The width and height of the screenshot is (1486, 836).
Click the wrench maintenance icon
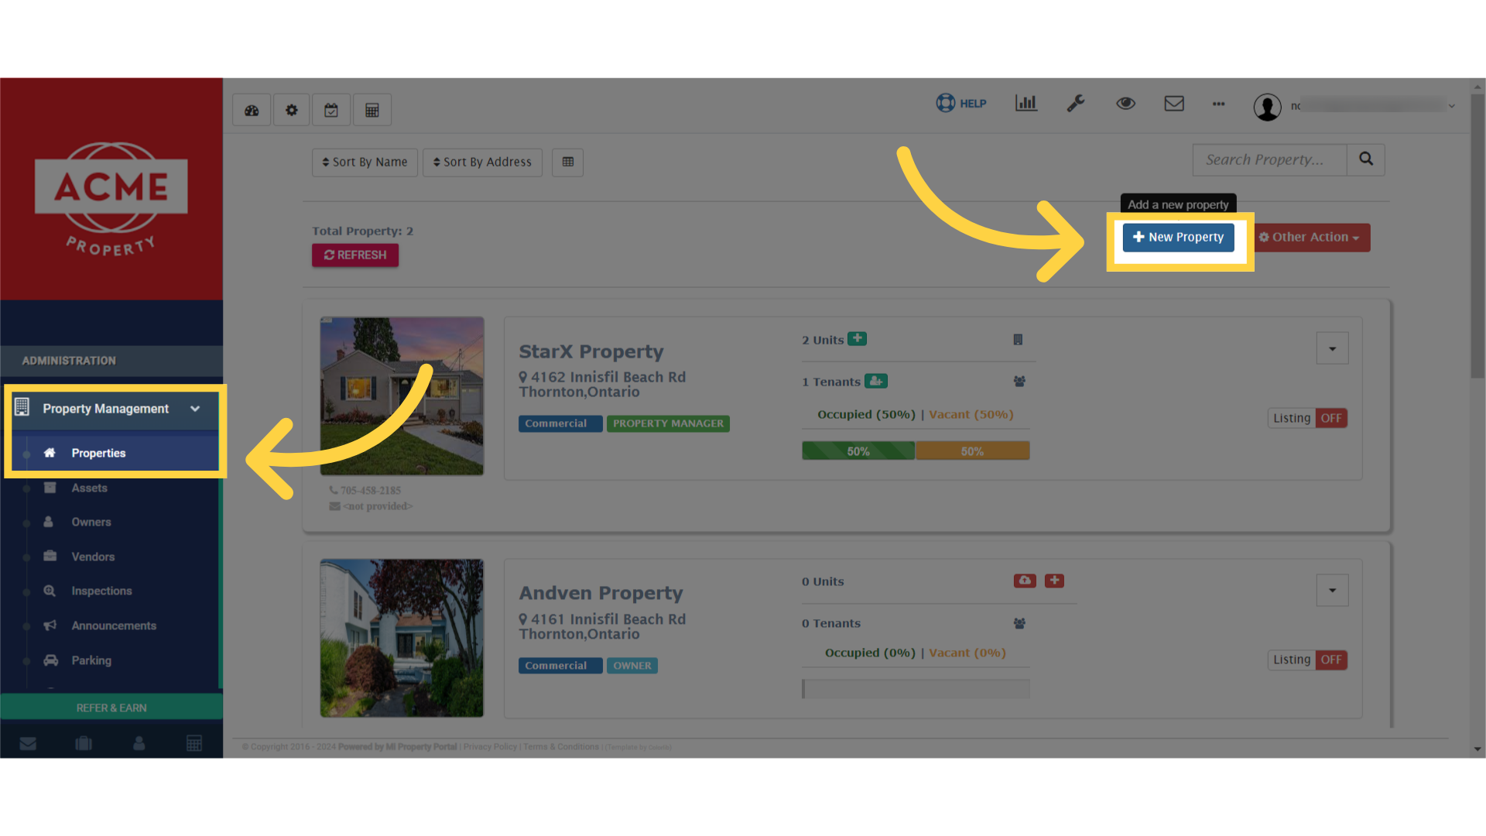(x=1076, y=103)
